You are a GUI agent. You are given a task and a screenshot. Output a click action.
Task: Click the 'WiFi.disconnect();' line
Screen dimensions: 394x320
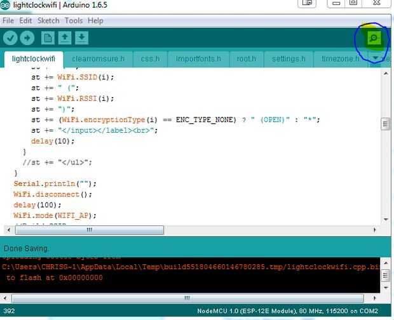tap(53, 194)
